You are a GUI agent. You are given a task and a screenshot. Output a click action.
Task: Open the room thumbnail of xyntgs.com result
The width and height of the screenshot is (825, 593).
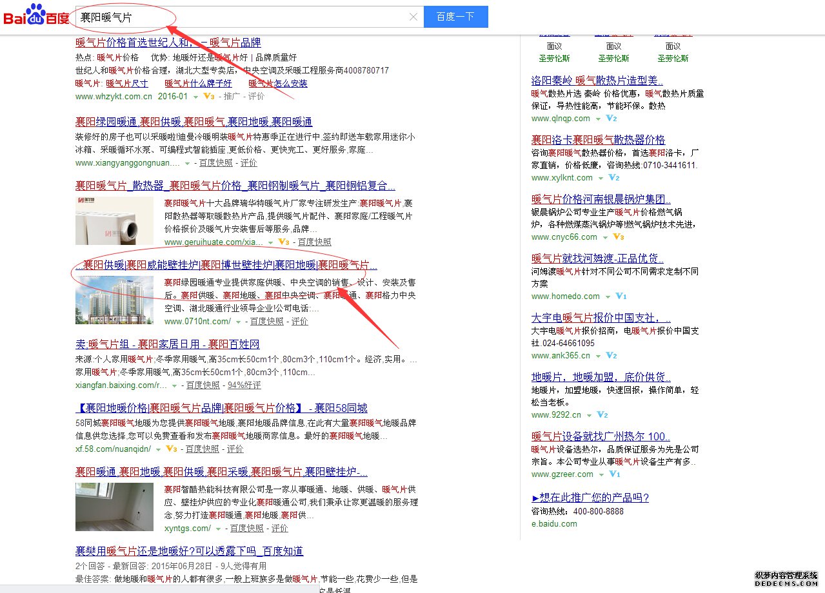115,507
